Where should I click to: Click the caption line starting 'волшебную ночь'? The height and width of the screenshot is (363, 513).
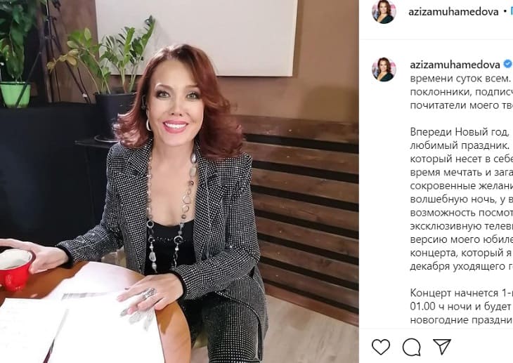pos(461,199)
